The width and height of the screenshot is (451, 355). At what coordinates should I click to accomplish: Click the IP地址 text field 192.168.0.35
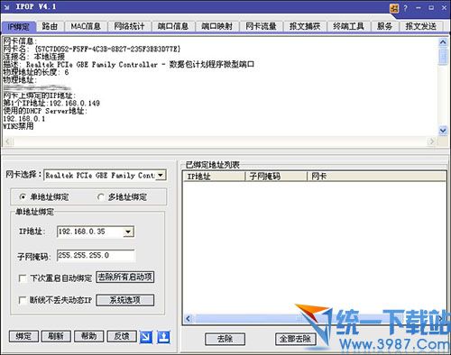[x=90, y=232]
